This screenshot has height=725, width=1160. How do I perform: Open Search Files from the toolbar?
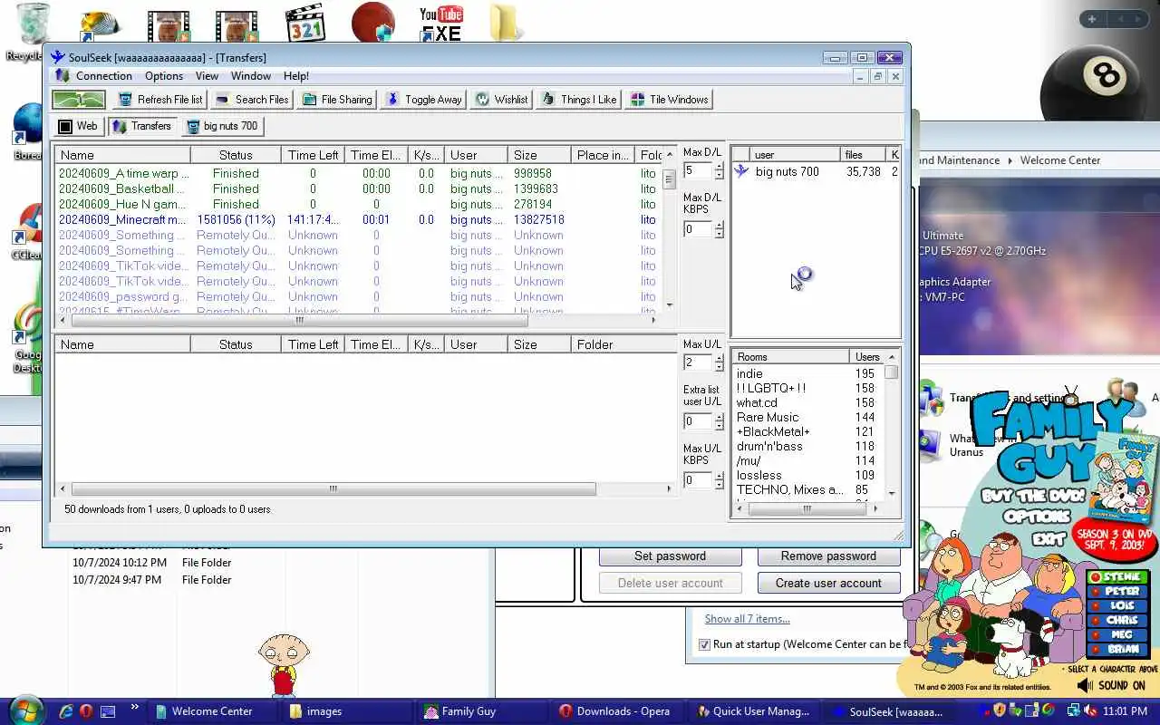click(252, 100)
